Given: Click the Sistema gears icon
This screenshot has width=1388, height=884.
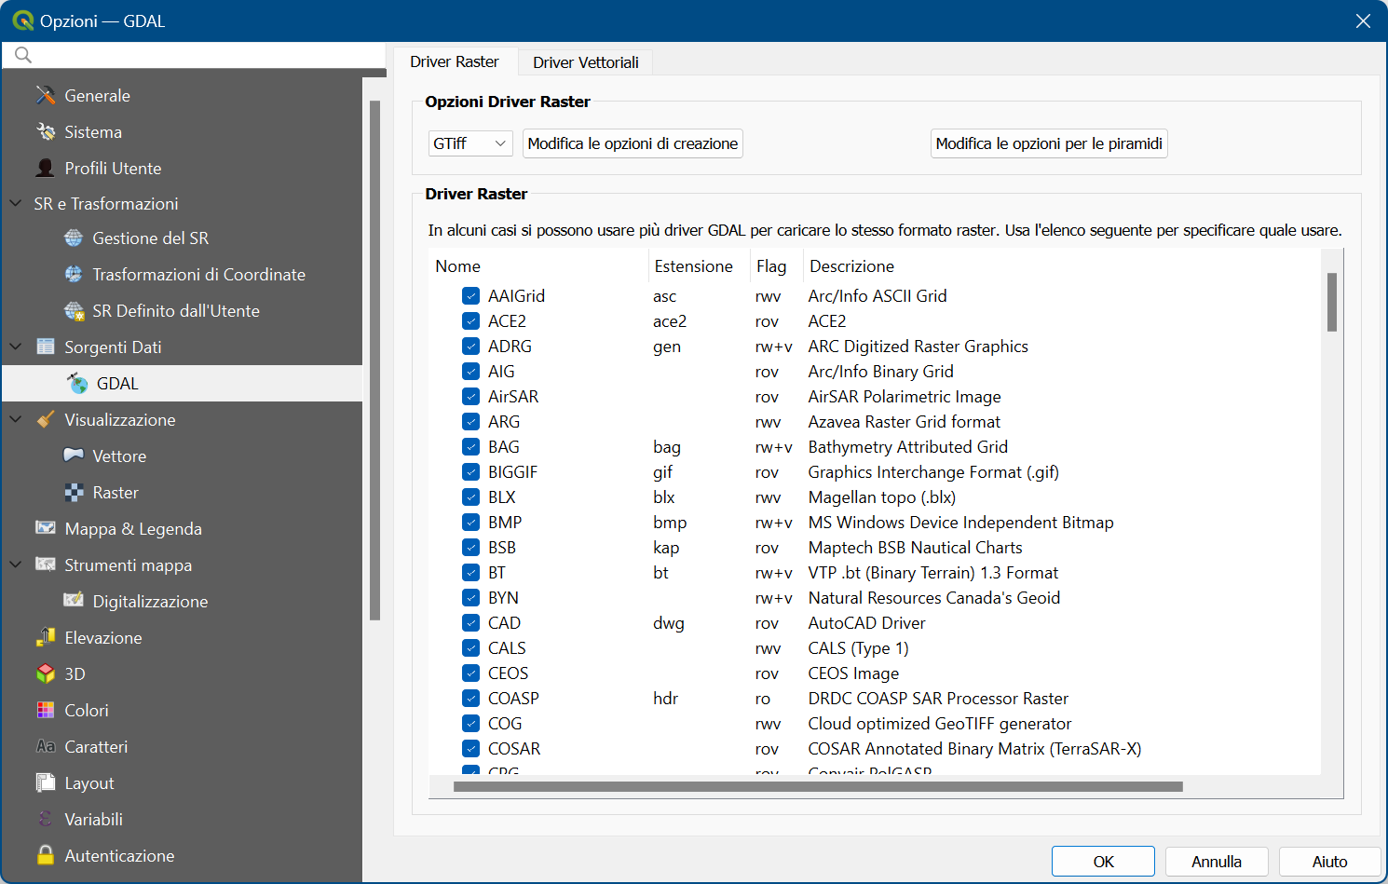Looking at the screenshot, I should tap(46, 131).
